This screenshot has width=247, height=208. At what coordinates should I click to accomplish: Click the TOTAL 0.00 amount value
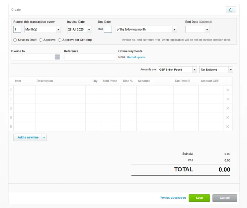[x=224, y=170]
